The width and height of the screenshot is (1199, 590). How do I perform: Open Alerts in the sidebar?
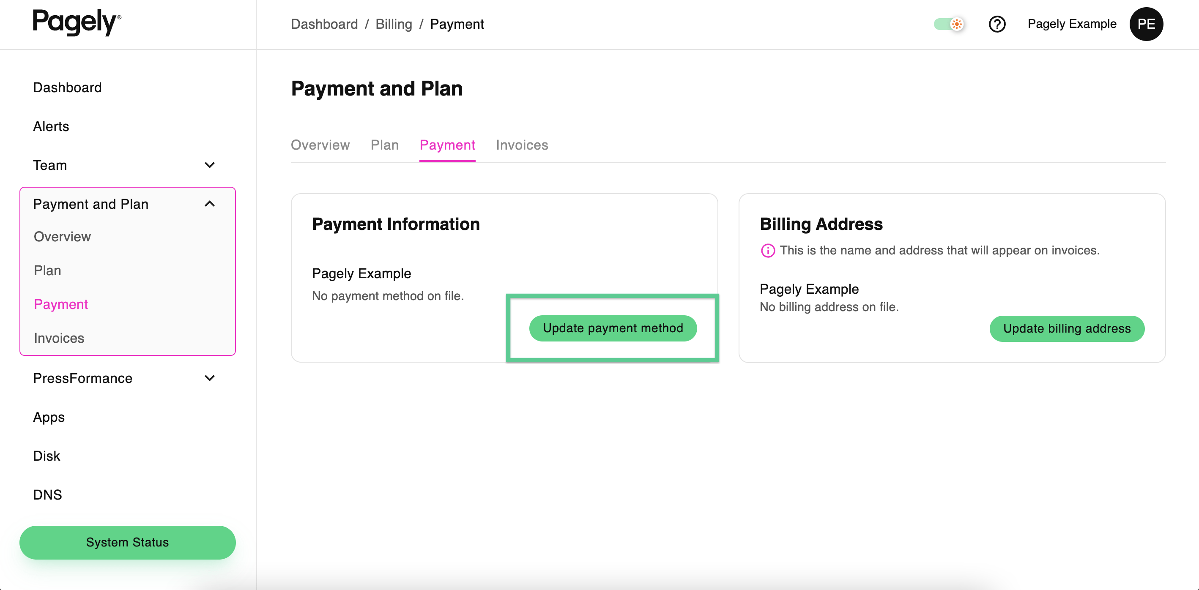(51, 126)
